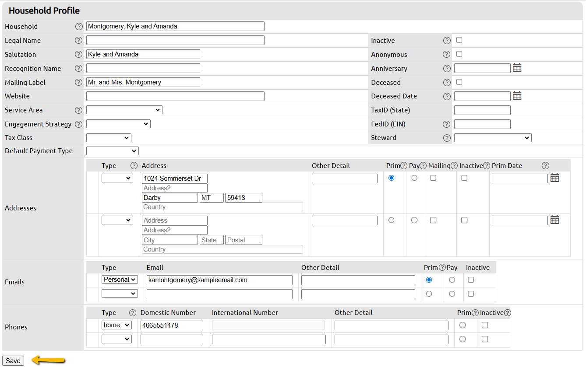
Task: Open Tax Class dropdown
Action: pyautogui.click(x=109, y=138)
